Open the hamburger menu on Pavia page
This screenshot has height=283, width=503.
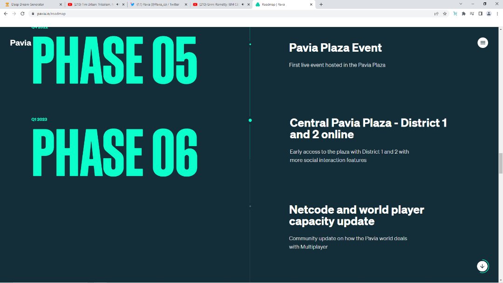pos(483,43)
